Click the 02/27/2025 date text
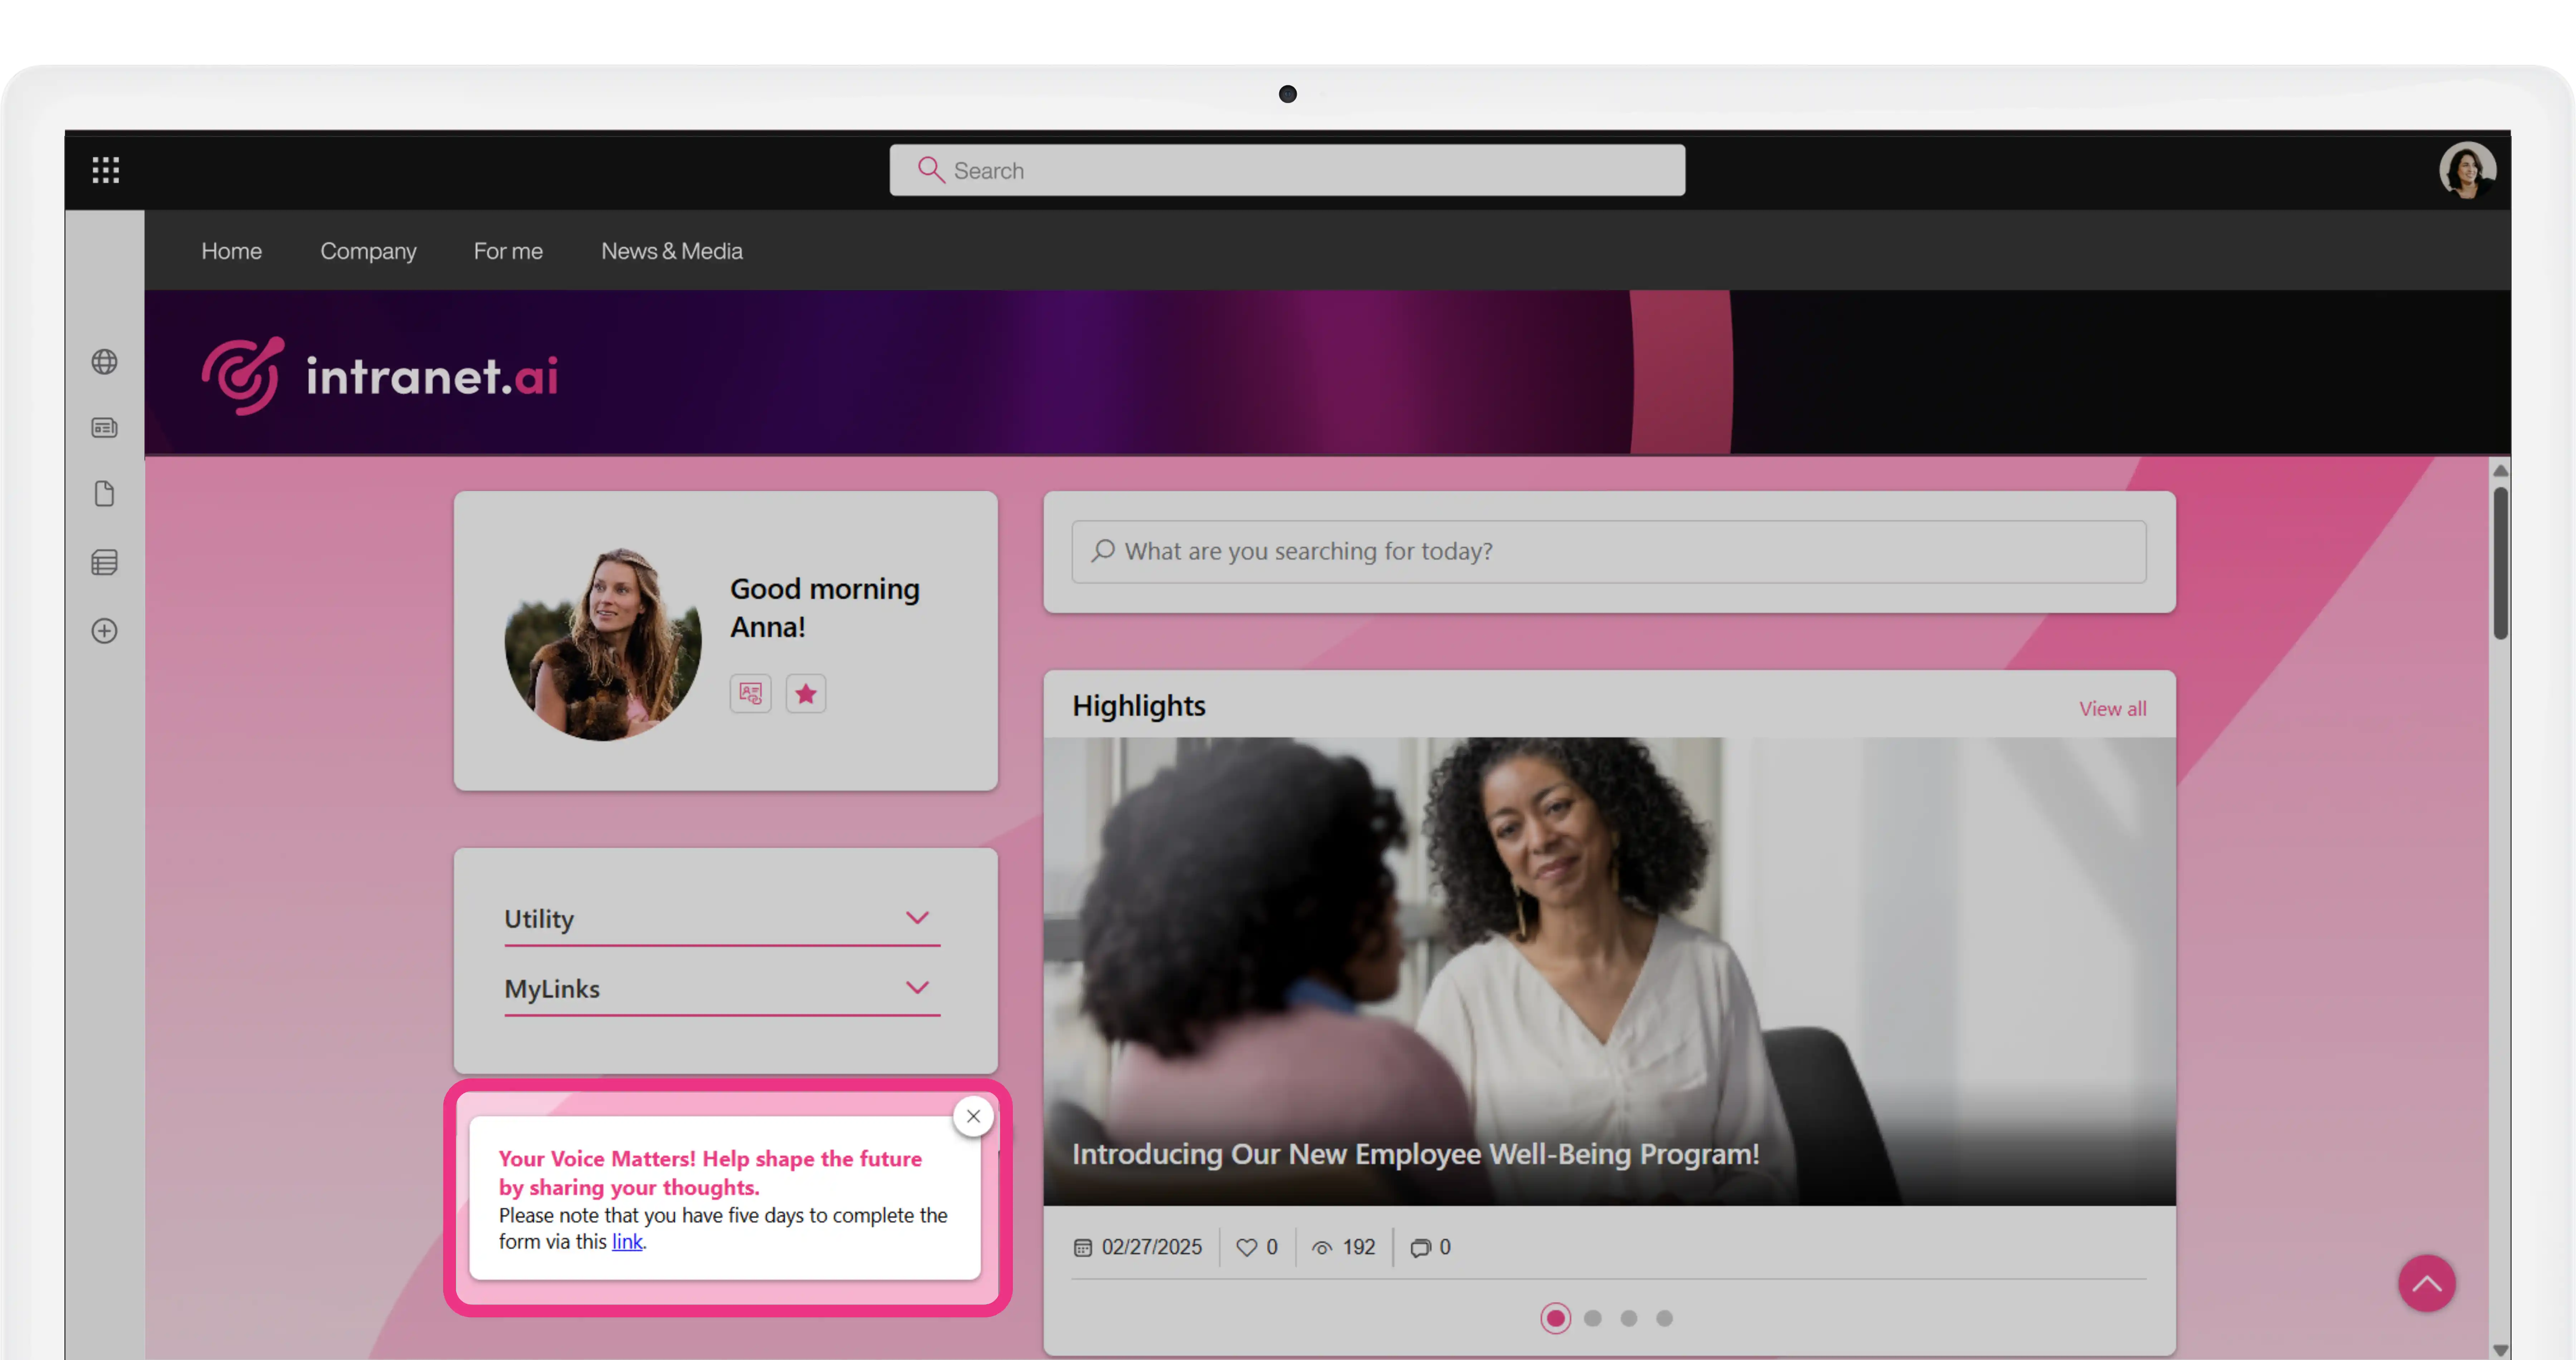The width and height of the screenshot is (2576, 1360). 1152,1247
